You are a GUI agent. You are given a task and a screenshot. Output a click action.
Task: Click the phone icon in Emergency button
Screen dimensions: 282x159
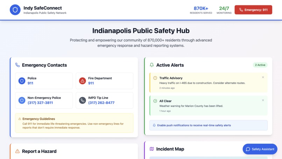tap(241, 10)
